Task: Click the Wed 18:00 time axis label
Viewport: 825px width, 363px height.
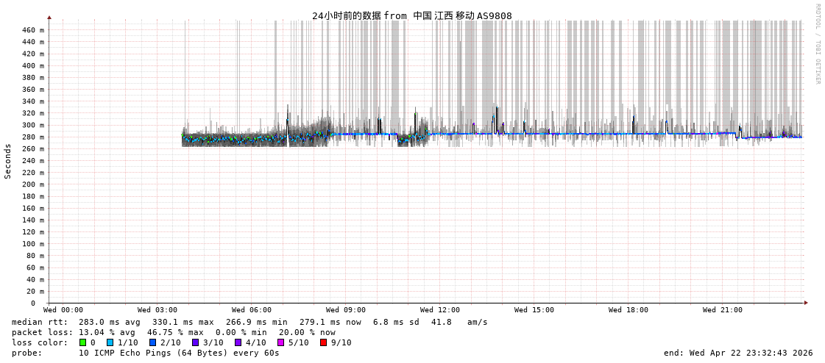Action: 629,310
